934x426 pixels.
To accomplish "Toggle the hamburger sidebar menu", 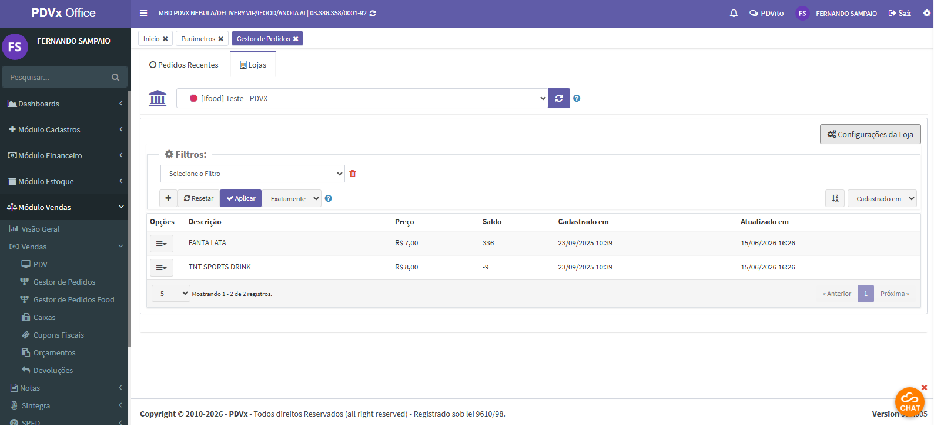I will [143, 13].
